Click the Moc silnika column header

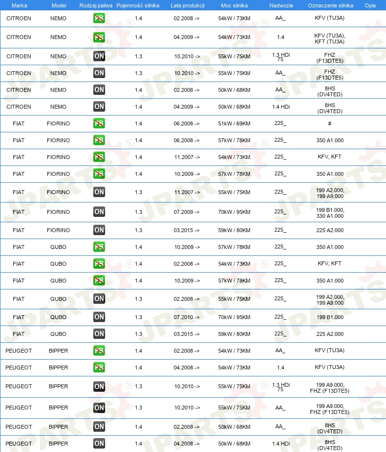pos(234,5)
